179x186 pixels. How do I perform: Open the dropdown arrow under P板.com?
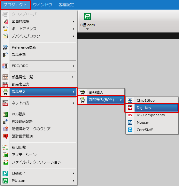88,29
